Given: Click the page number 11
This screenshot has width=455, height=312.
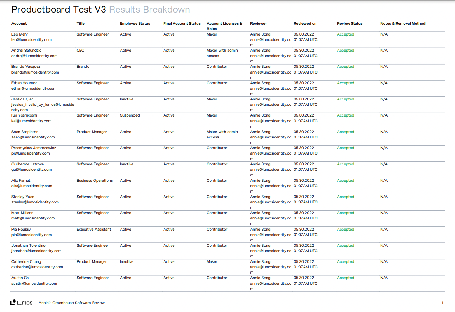Looking at the screenshot, I should [x=442, y=303].
